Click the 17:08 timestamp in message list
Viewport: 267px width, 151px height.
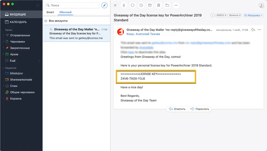104,30
